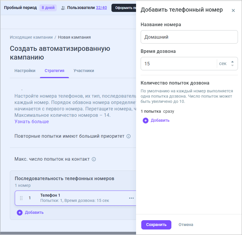This screenshot has height=235, width=242.
Task: Click the drag handle of Телефон 1
Action: coord(21,198)
